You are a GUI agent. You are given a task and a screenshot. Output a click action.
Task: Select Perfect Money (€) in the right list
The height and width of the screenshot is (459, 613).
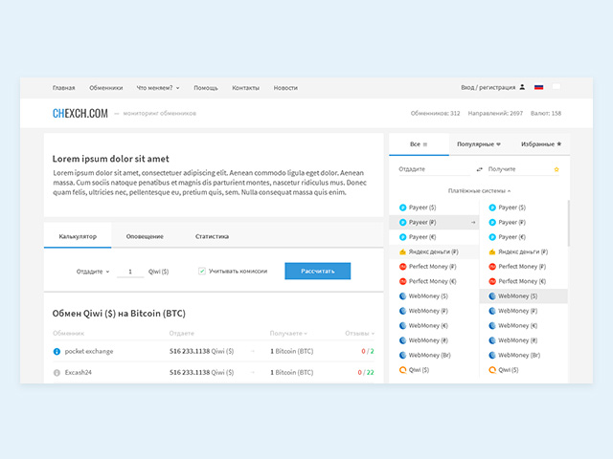click(x=524, y=281)
